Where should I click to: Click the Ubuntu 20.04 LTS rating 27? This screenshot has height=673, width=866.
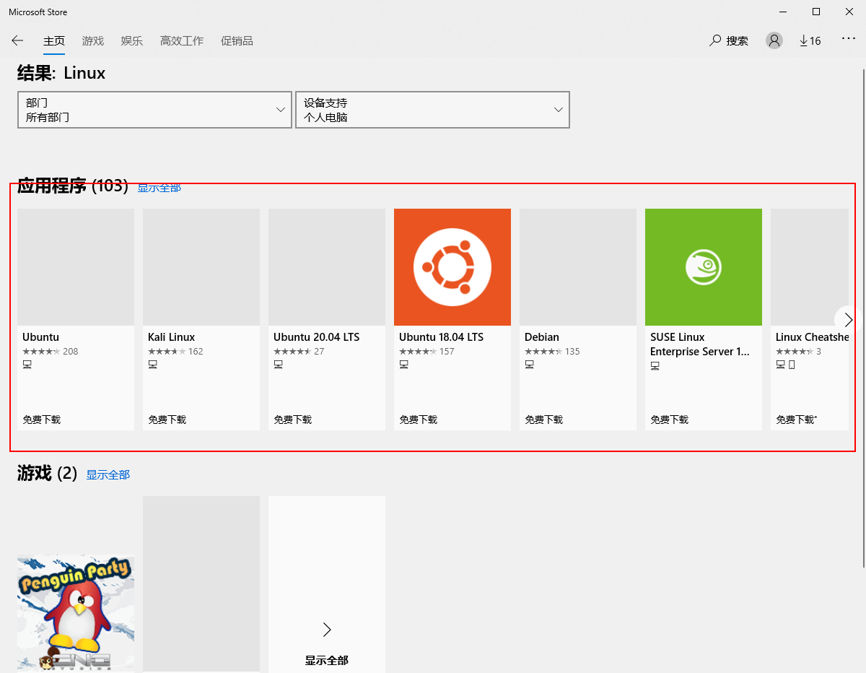click(x=299, y=352)
